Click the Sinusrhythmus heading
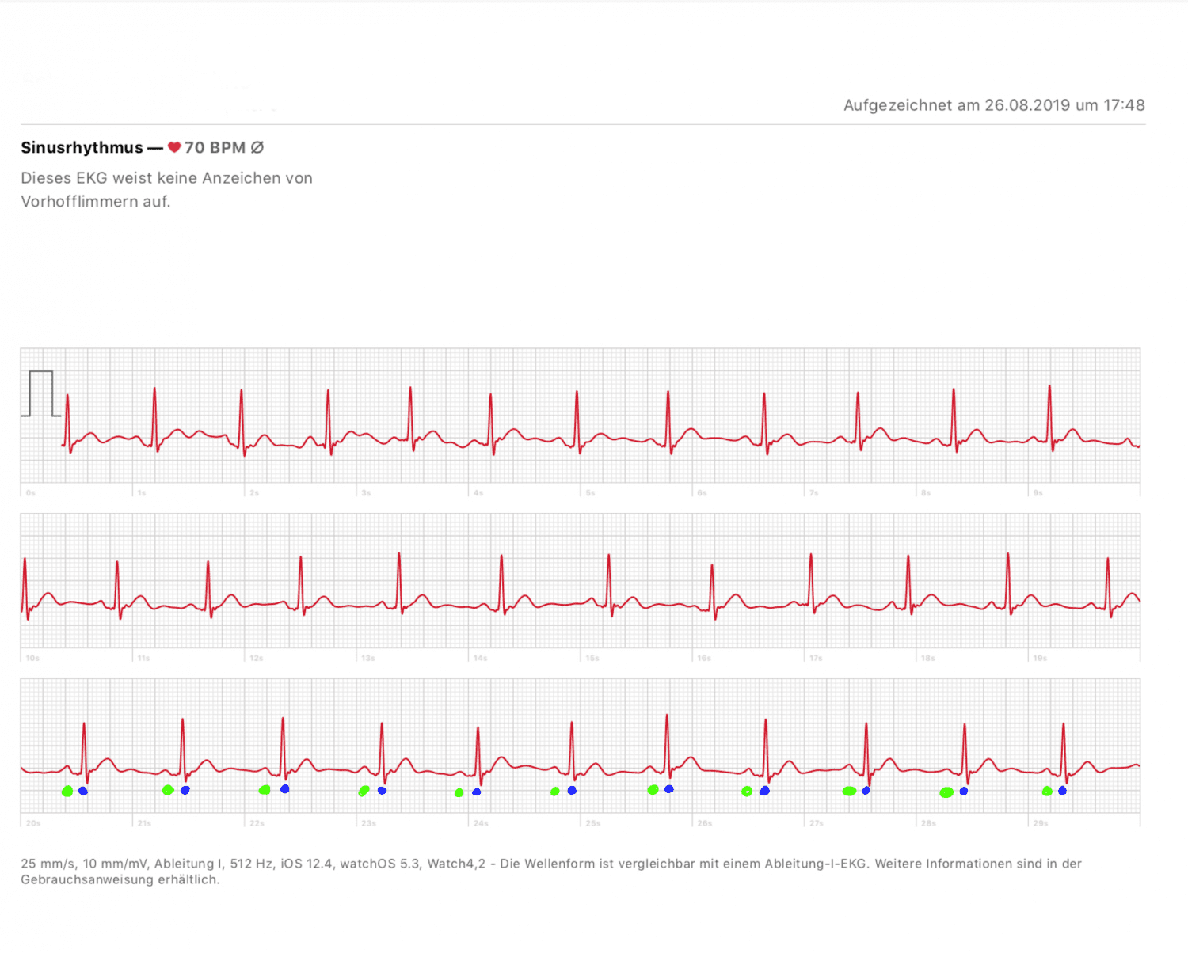1188x953 pixels. [82, 147]
